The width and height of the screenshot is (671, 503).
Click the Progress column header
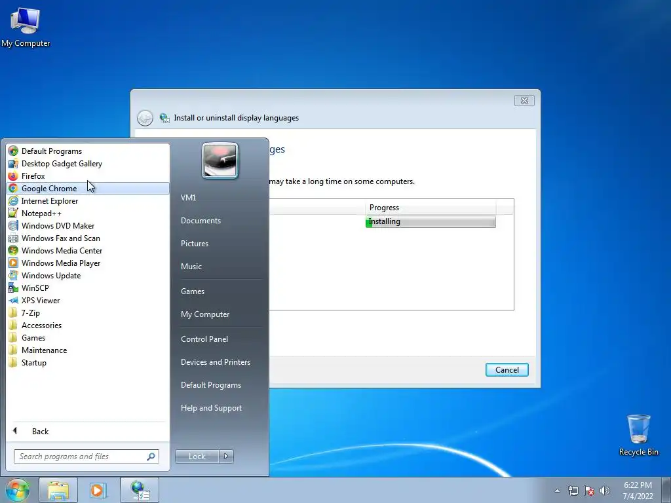click(431, 208)
